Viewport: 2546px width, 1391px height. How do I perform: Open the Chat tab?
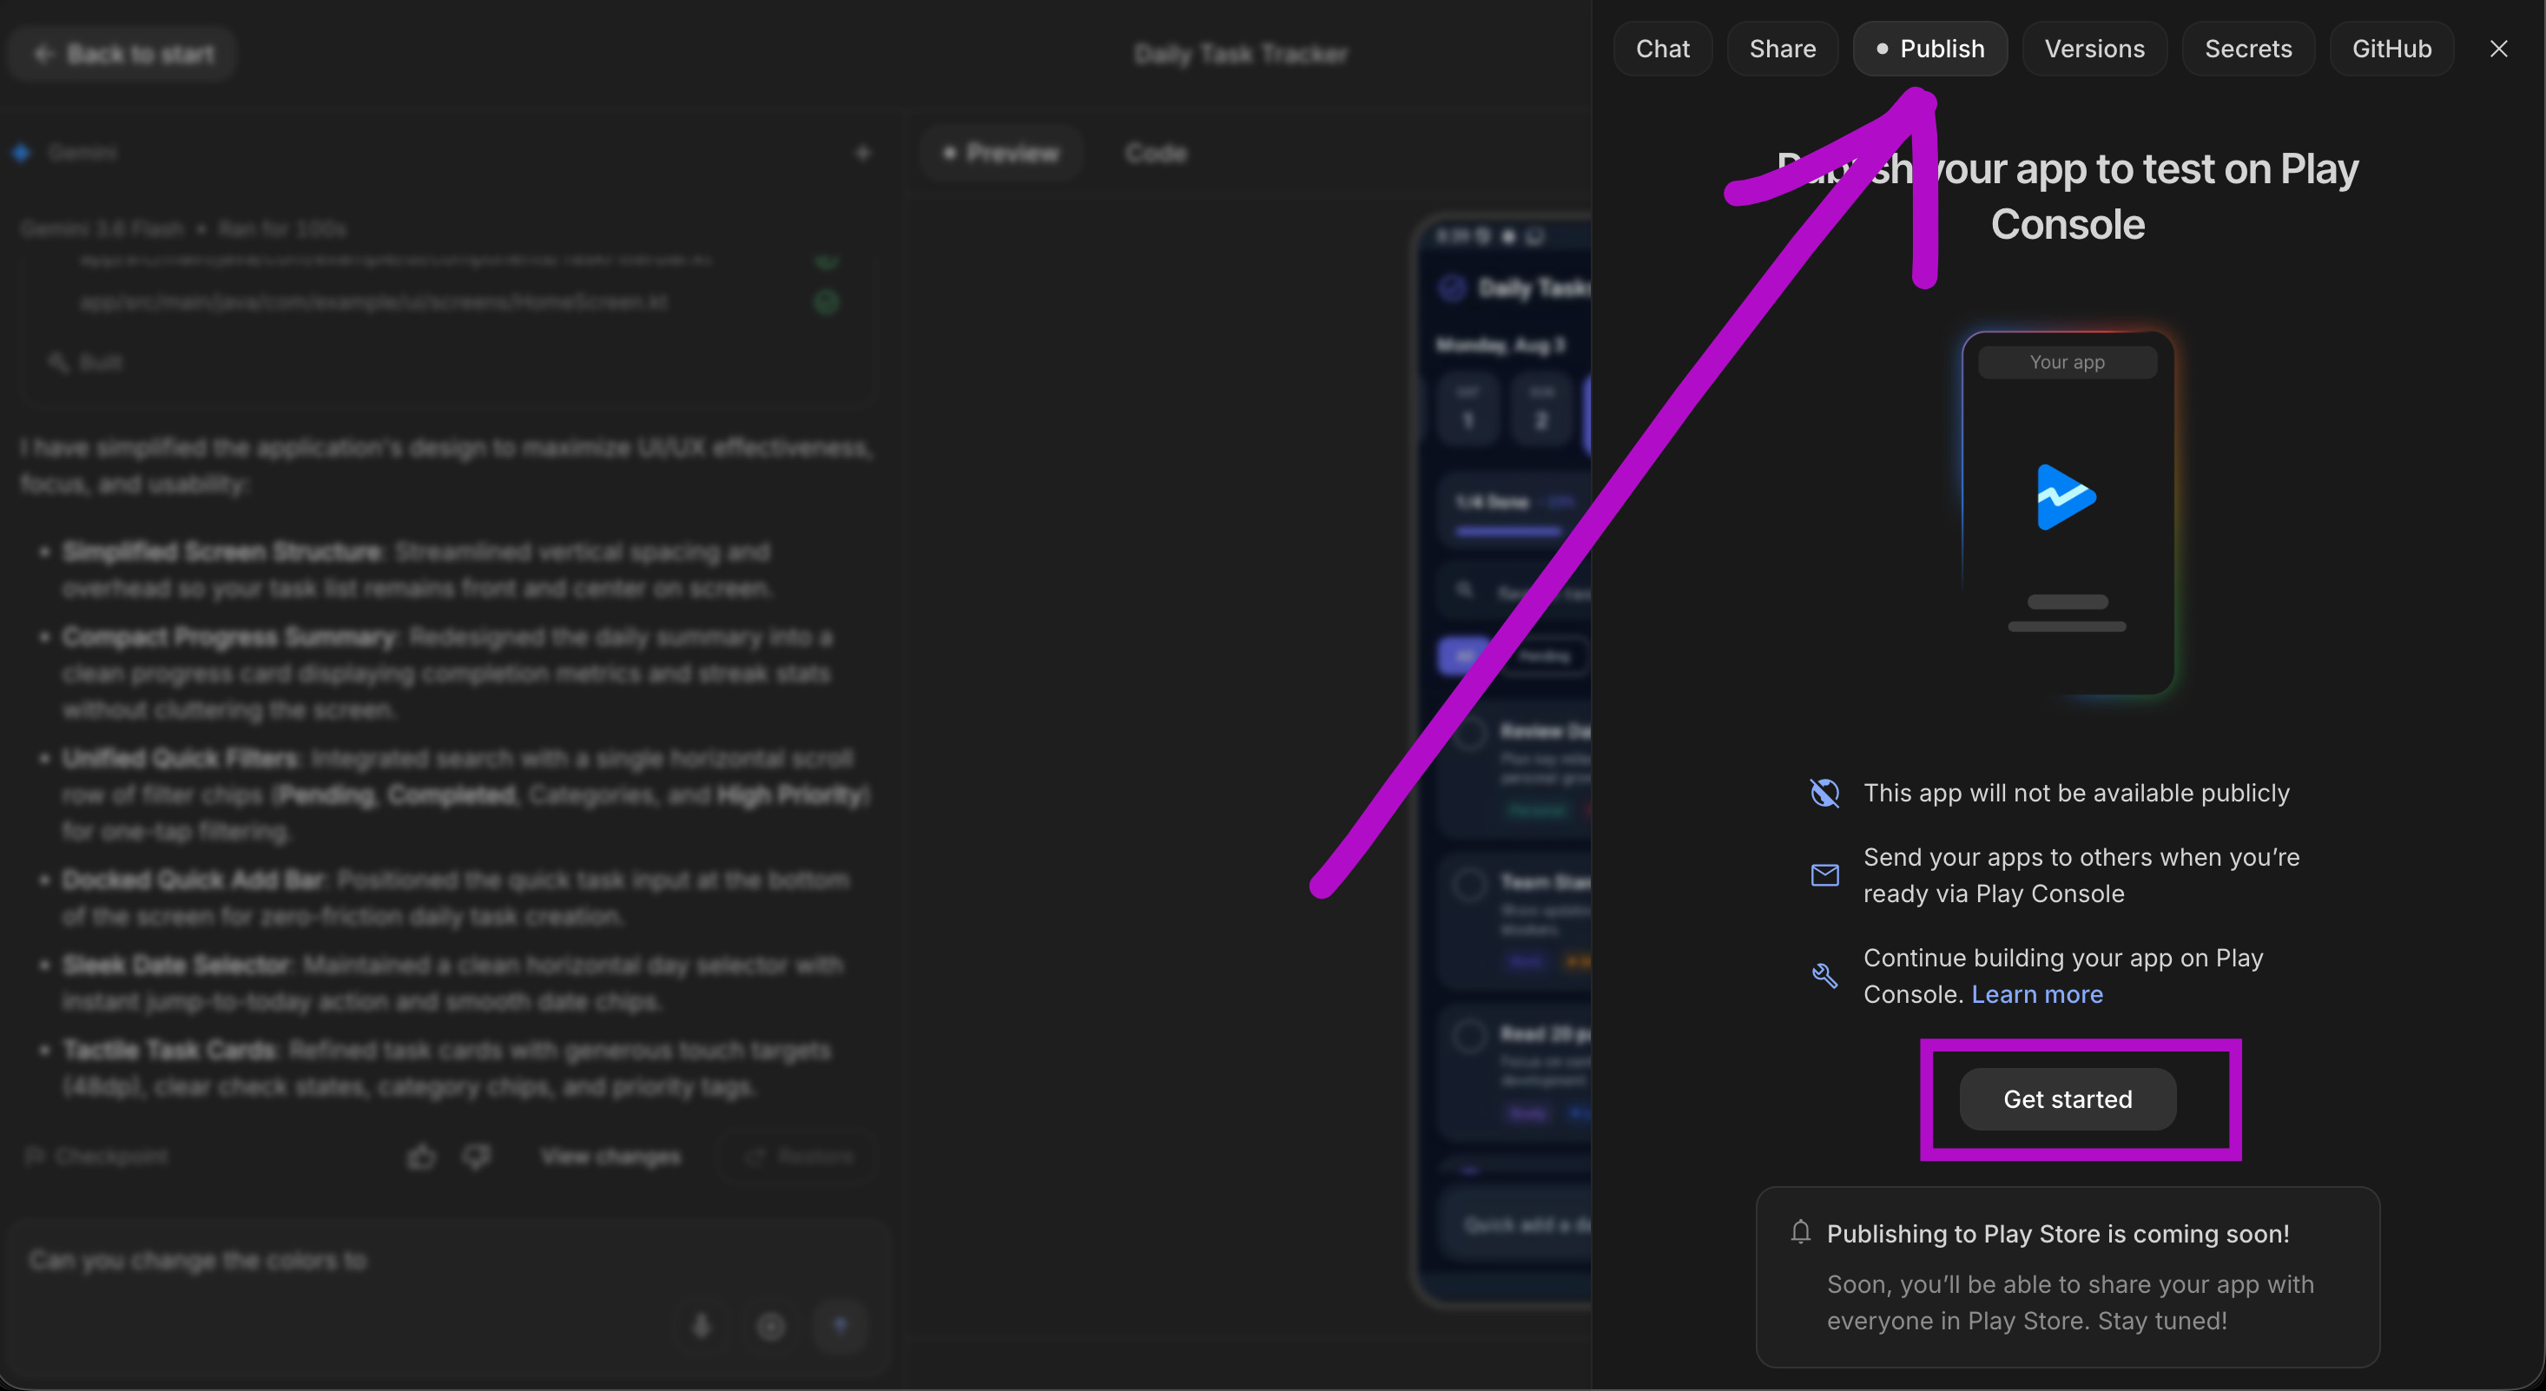(1662, 49)
